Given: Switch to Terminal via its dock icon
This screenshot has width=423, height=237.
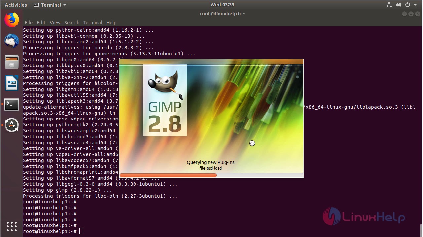Looking at the screenshot, I should pos(12,104).
